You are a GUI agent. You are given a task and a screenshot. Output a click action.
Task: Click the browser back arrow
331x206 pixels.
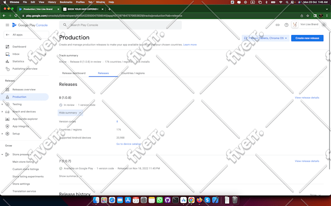[x=4, y=16]
